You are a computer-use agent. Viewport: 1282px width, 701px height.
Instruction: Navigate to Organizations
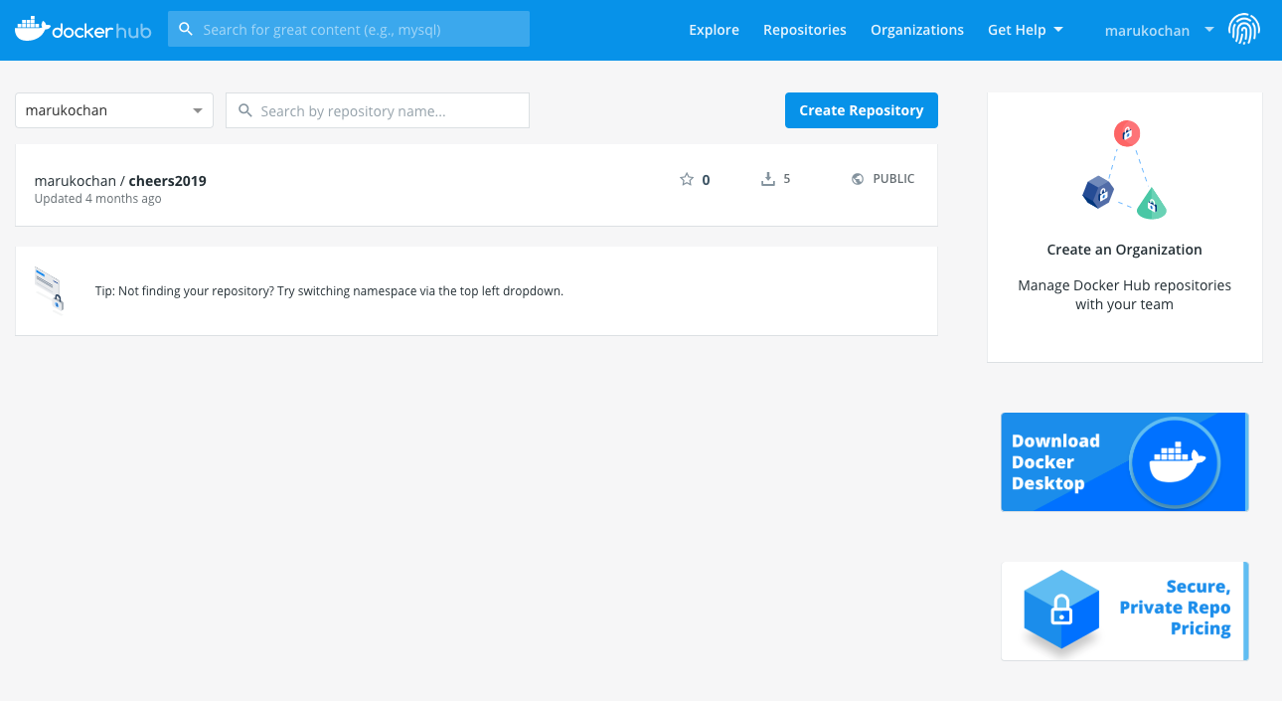tap(916, 30)
